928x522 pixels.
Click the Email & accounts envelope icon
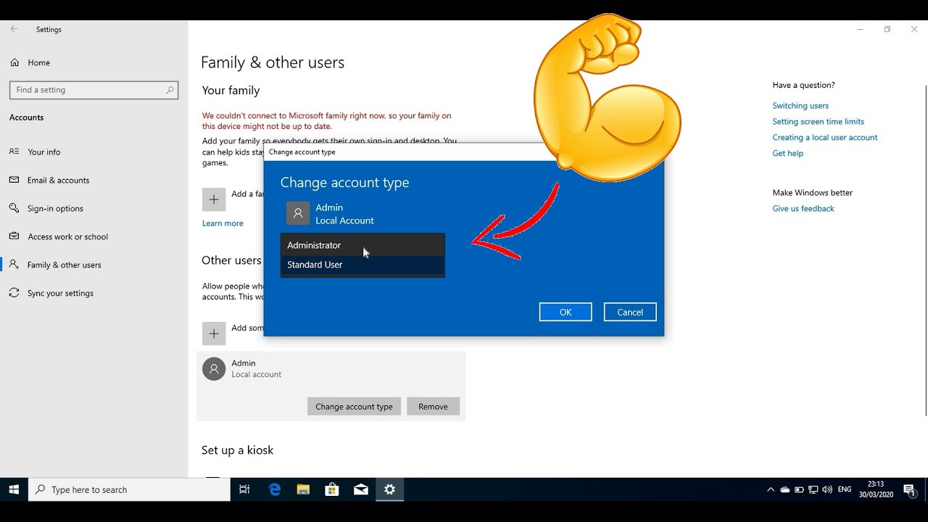point(14,180)
